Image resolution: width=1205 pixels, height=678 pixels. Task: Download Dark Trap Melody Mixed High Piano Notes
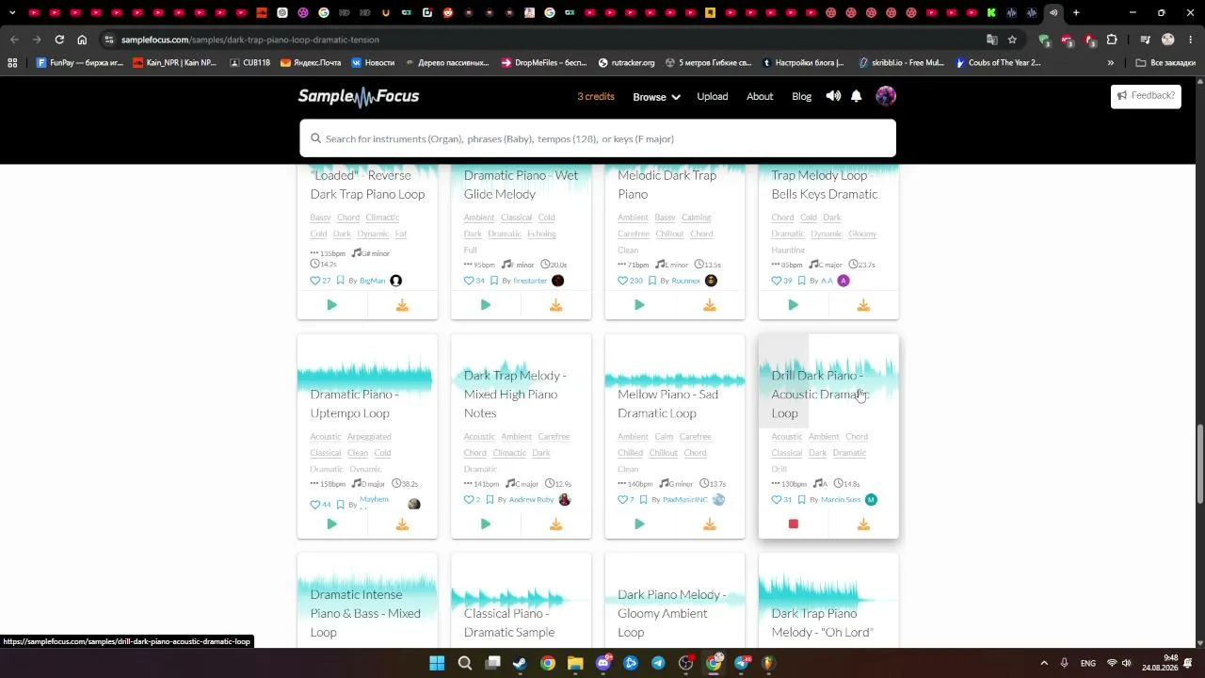[x=555, y=524]
